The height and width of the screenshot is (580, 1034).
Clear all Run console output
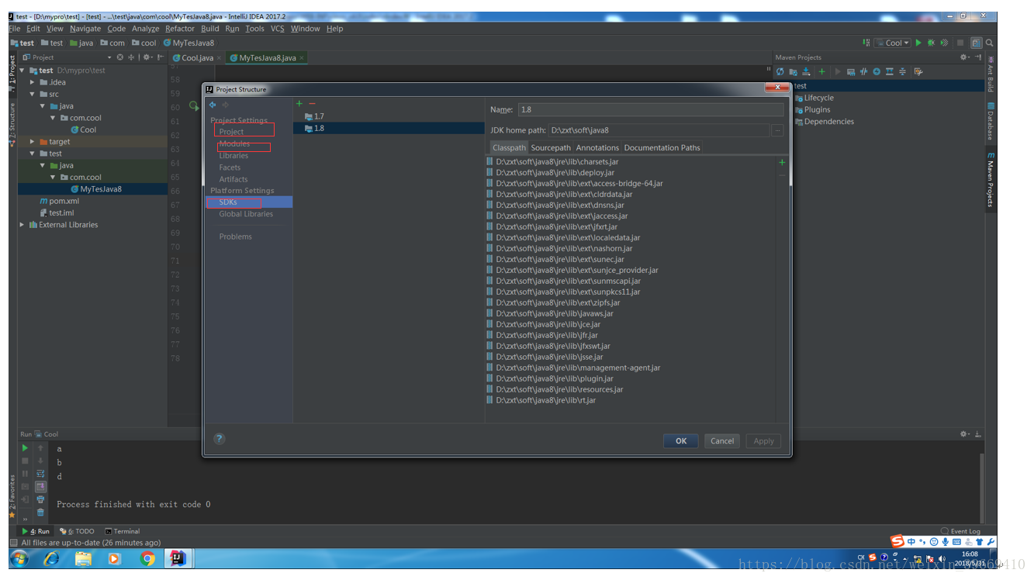tap(40, 513)
